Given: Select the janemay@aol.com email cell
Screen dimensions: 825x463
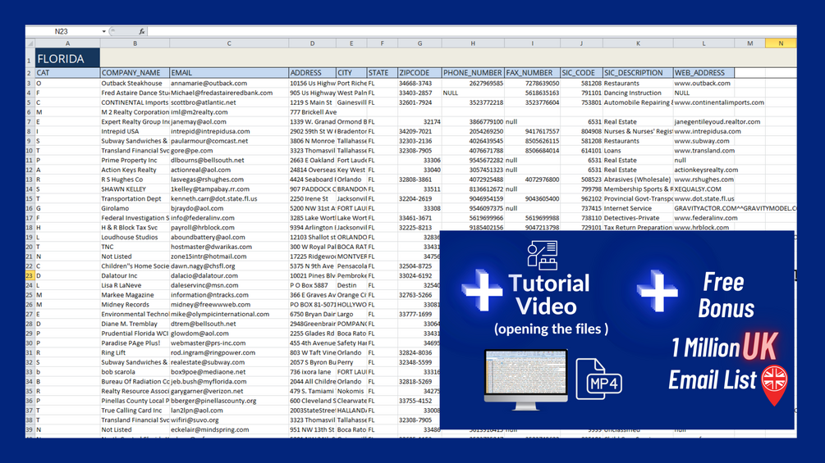Looking at the screenshot, I should (x=229, y=122).
